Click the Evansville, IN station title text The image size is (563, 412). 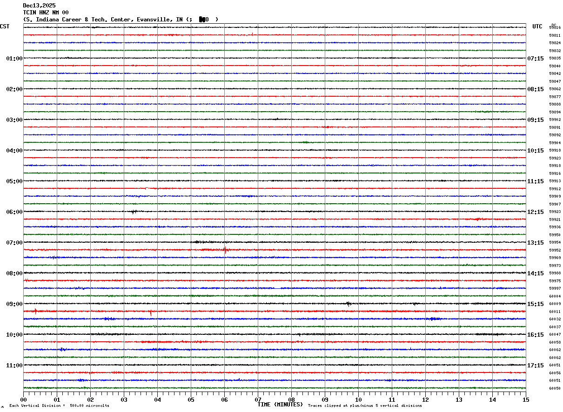[120, 20]
